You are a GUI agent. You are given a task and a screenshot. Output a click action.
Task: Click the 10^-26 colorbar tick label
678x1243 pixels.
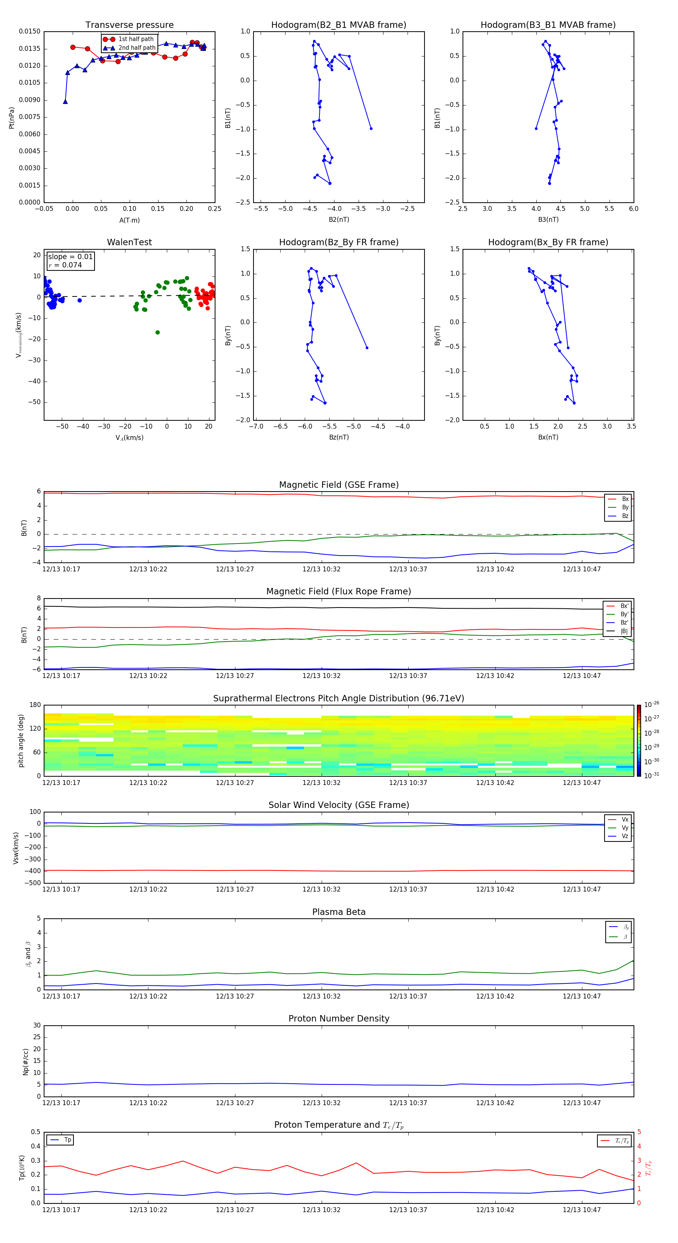[652, 704]
